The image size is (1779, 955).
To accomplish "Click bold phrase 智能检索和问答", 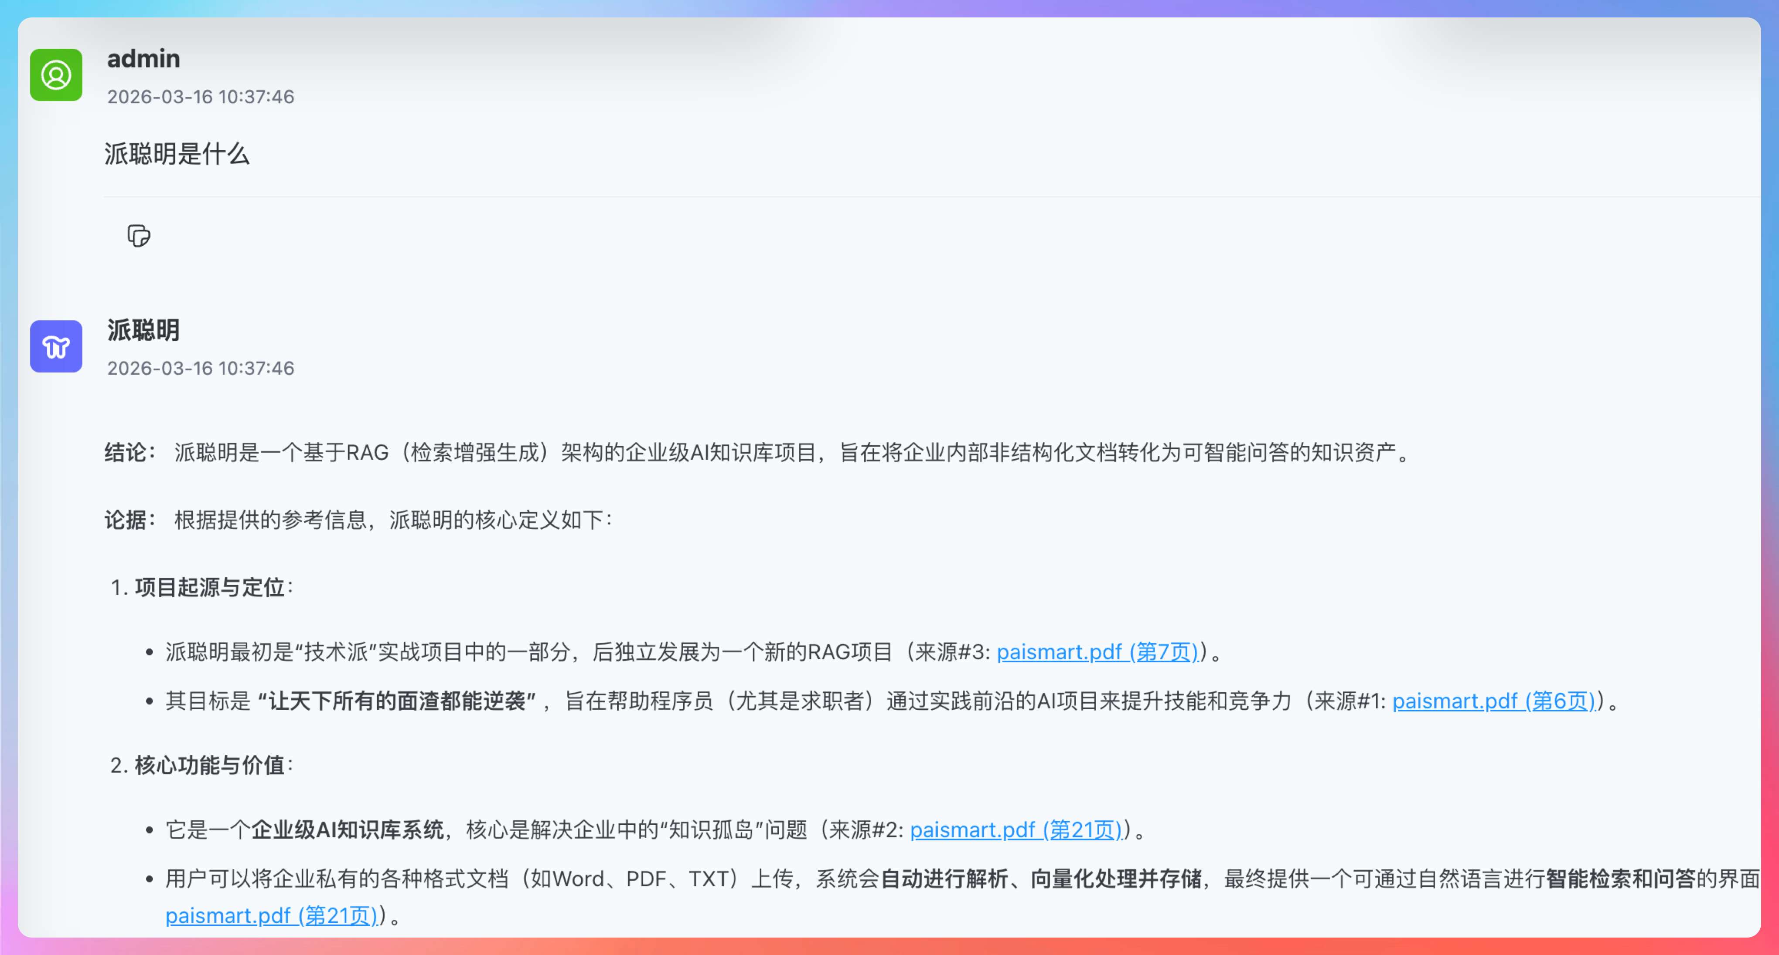I will 1620,879.
